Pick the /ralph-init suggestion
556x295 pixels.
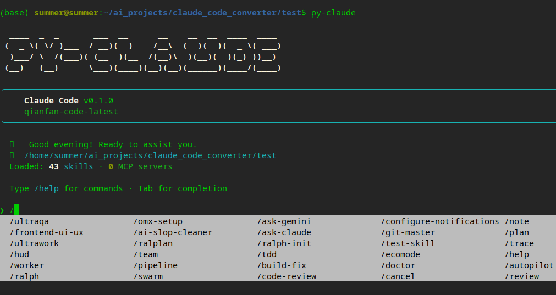(284, 243)
